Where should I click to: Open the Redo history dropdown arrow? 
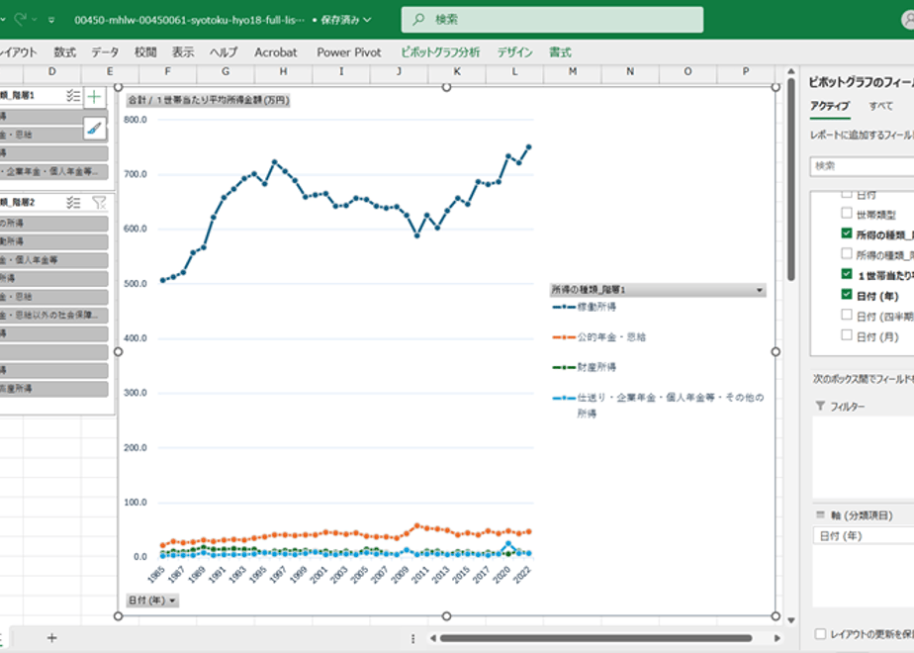click(35, 20)
